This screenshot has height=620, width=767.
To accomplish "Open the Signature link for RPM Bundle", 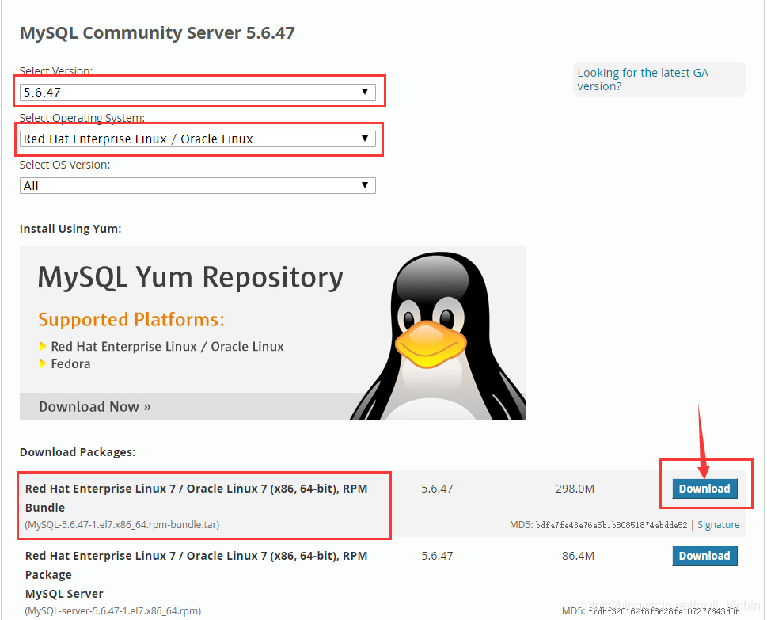I will click(718, 524).
